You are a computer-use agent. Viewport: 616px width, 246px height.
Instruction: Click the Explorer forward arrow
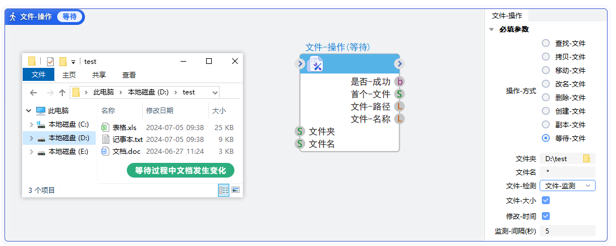click(50, 93)
